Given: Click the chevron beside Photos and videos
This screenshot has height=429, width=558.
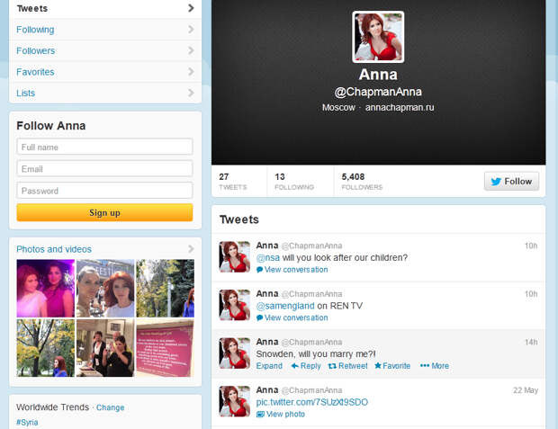Looking at the screenshot, I should tap(191, 248).
